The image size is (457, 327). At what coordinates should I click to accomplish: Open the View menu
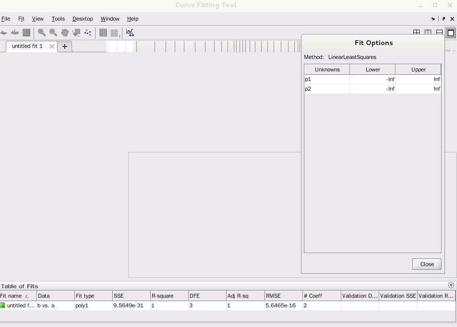(x=38, y=19)
